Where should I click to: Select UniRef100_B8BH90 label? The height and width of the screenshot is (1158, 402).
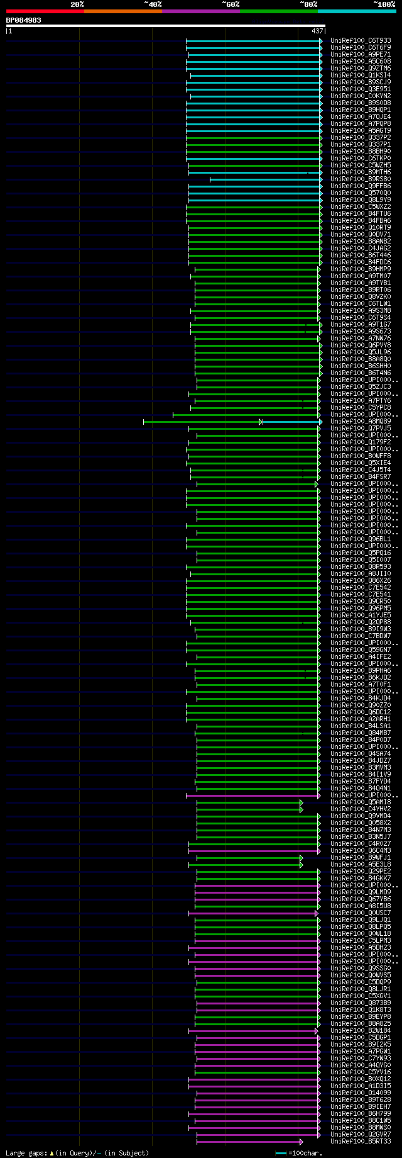[361, 152]
